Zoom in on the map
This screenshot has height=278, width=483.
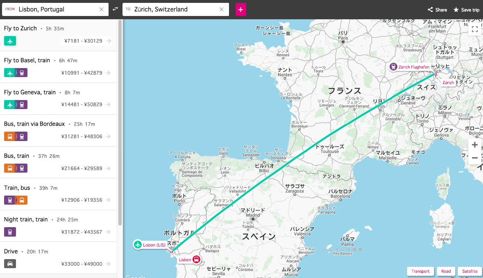(475, 145)
